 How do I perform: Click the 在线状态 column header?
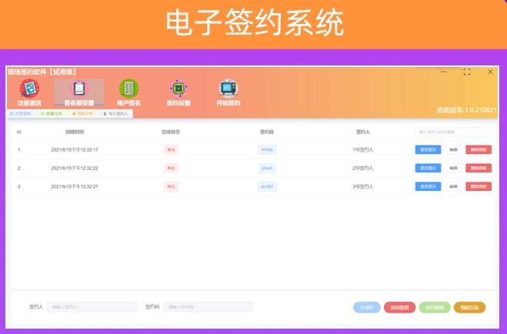[x=171, y=132]
